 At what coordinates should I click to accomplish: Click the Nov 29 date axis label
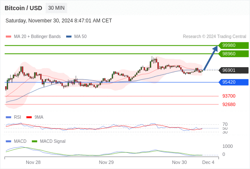(x=106, y=162)
